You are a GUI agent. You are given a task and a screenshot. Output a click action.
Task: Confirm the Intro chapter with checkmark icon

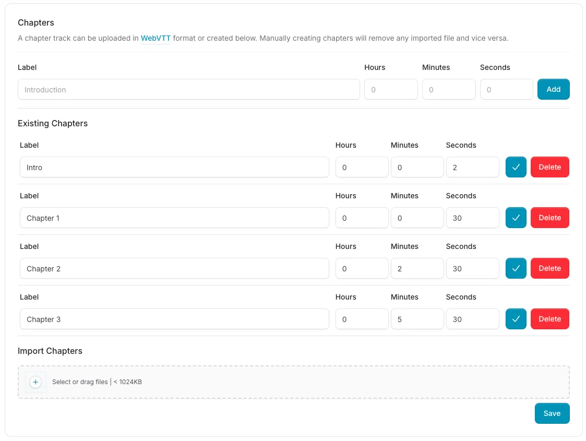tap(516, 167)
